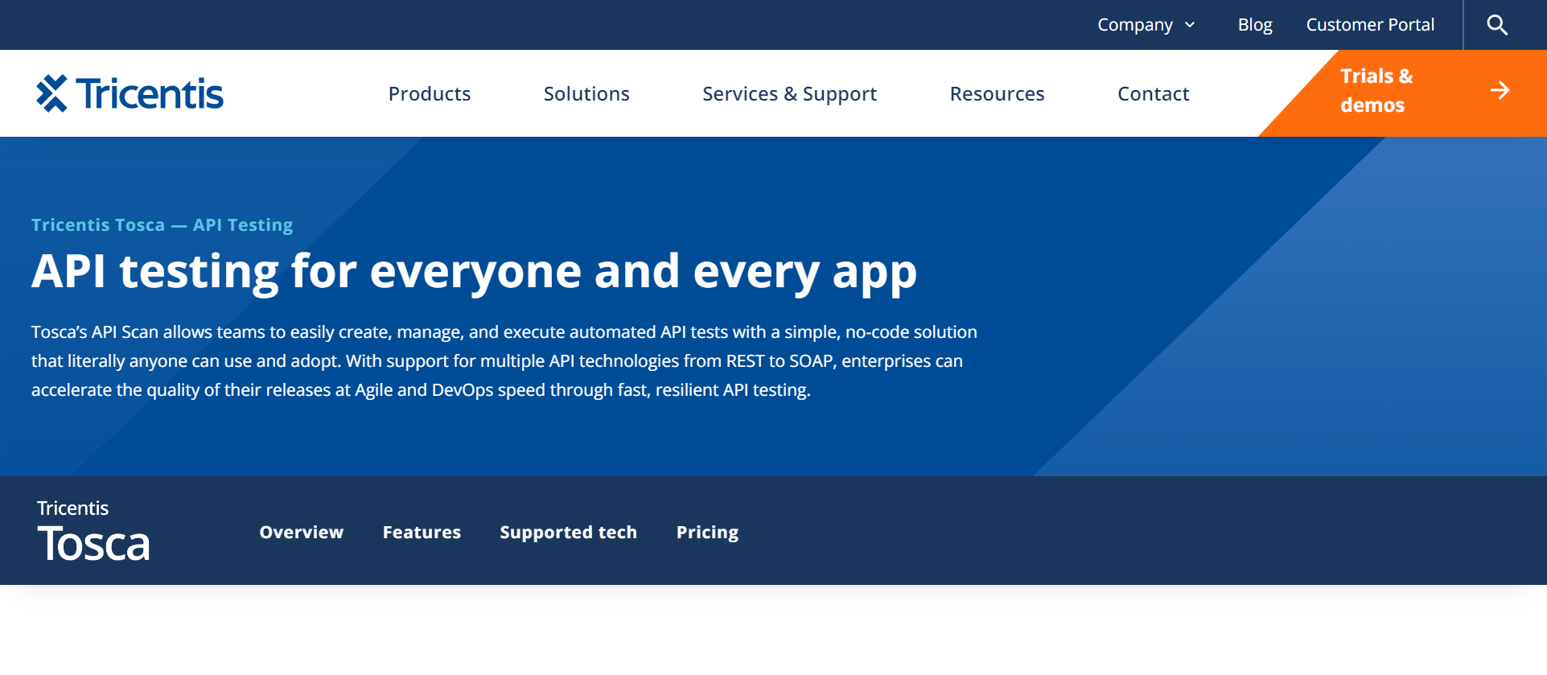Click the arrow on Trials & demos
The height and width of the screenshot is (675, 1547).
pos(1500,90)
